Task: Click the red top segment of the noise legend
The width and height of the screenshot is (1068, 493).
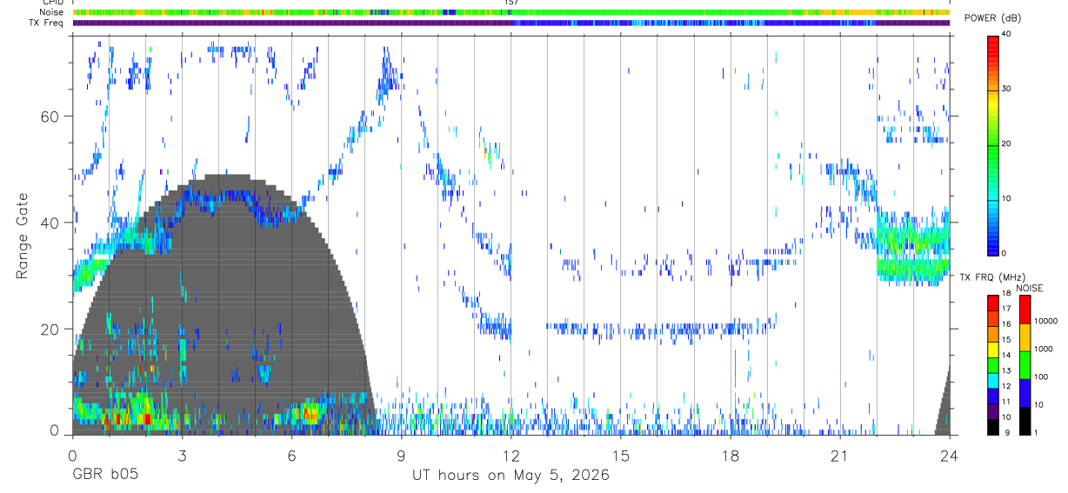Action: pyautogui.click(x=1025, y=309)
